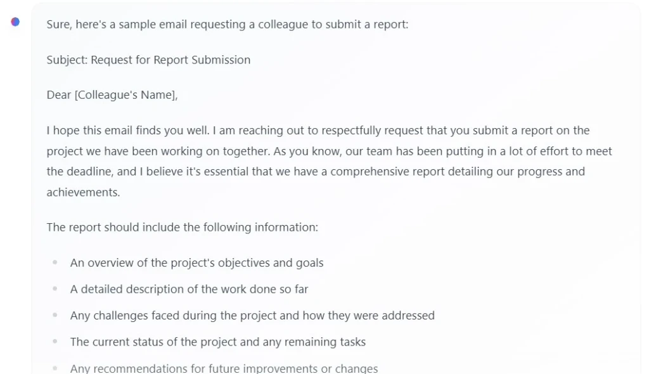Click 'The report should include the following information:'
Viewport: 649px width, 374px height.
click(182, 228)
